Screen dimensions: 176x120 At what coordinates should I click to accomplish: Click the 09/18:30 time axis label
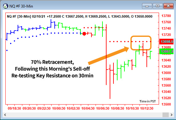[x=14, y=108]
